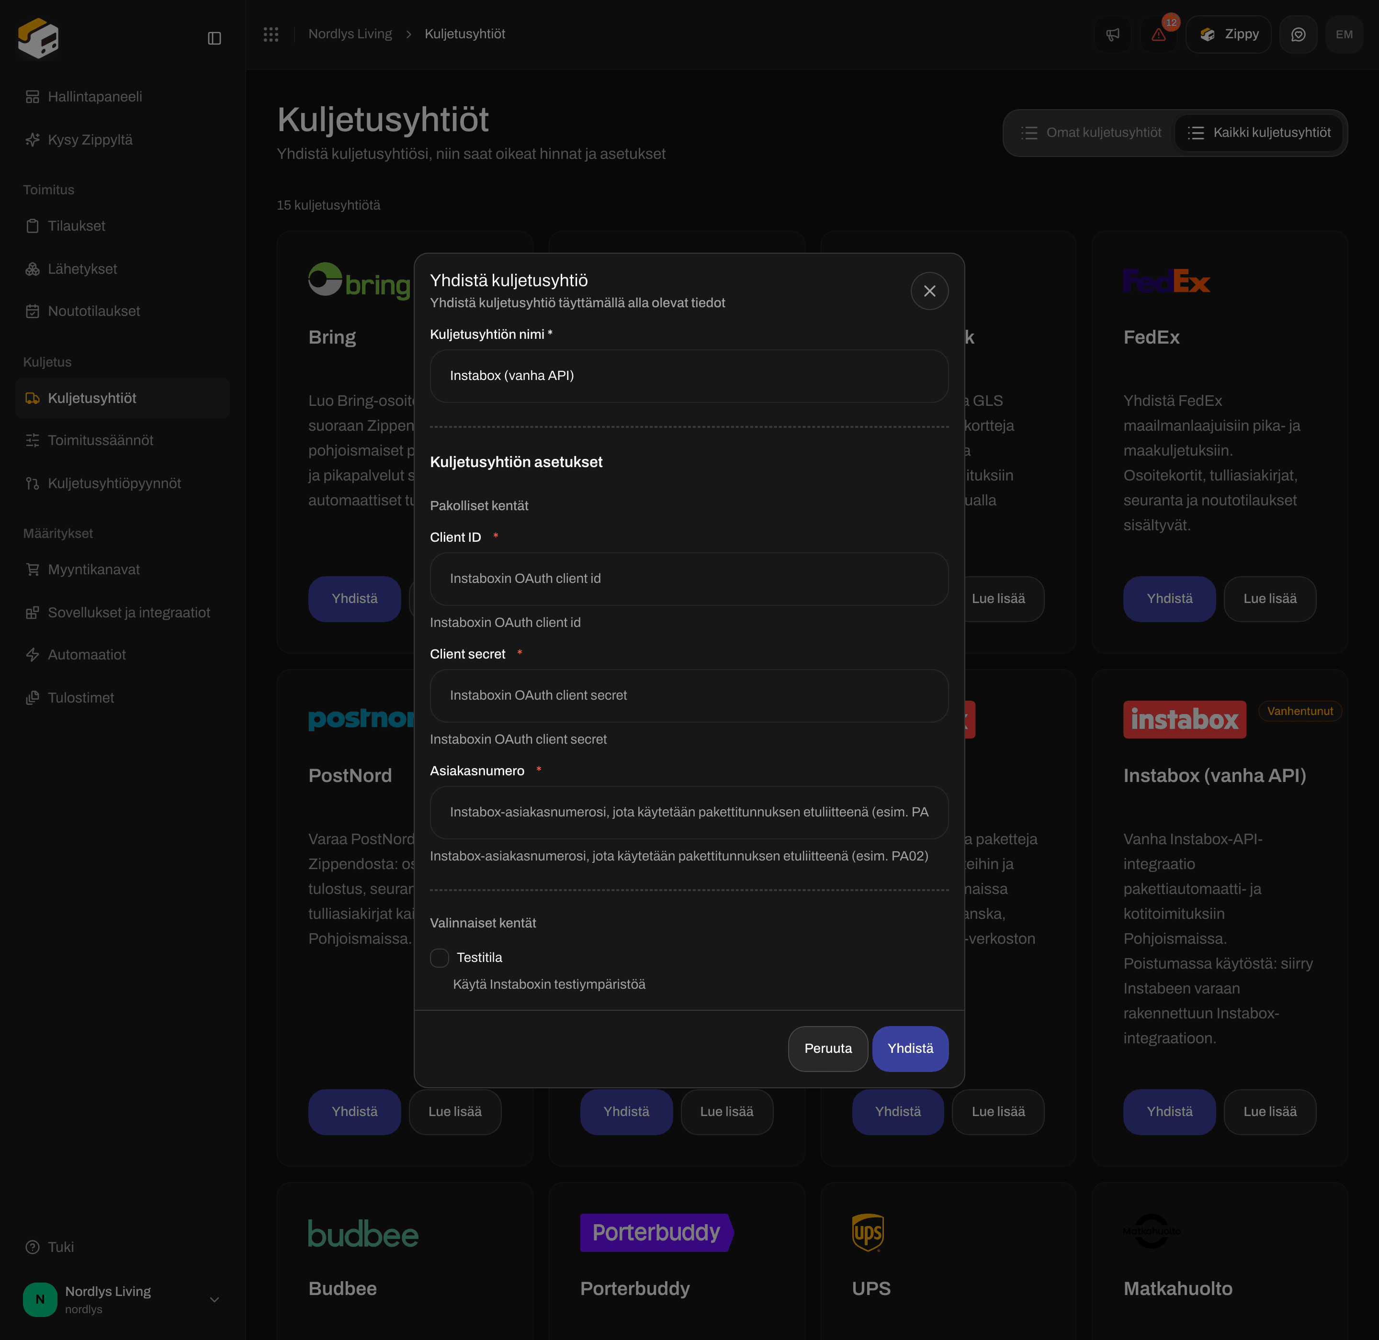The width and height of the screenshot is (1379, 1340).
Task: Open Noutotilaukset in the sidebar
Action: [x=123, y=311]
